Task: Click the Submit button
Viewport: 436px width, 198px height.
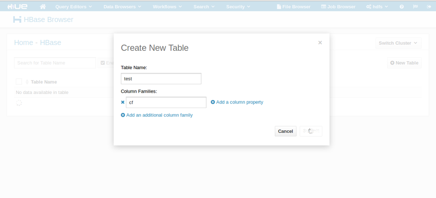Action: pyautogui.click(x=311, y=131)
